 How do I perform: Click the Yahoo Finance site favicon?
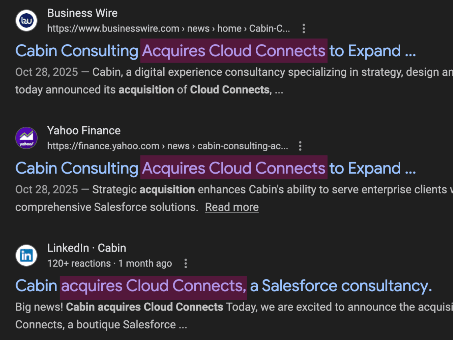click(x=26, y=138)
